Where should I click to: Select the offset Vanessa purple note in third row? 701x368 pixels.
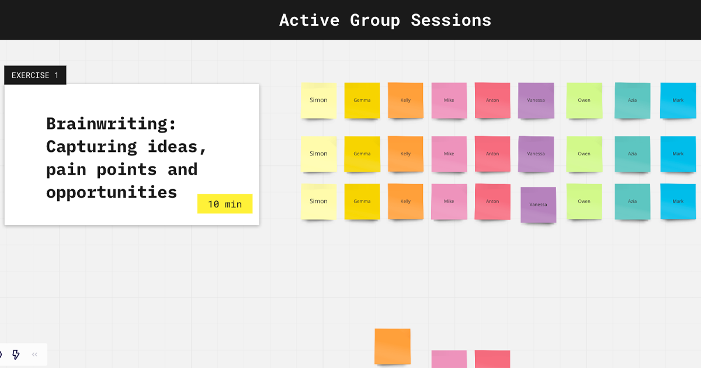[x=538, y=204]
